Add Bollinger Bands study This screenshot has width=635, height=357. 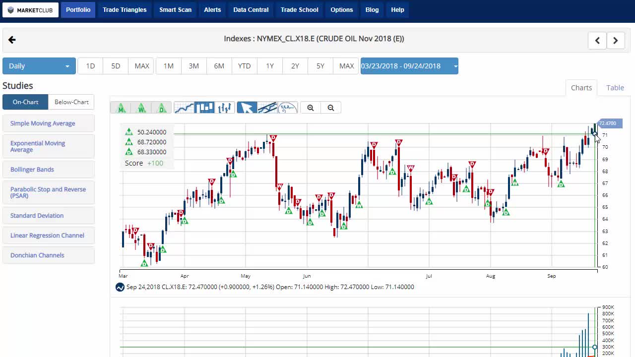click(48, 170)
